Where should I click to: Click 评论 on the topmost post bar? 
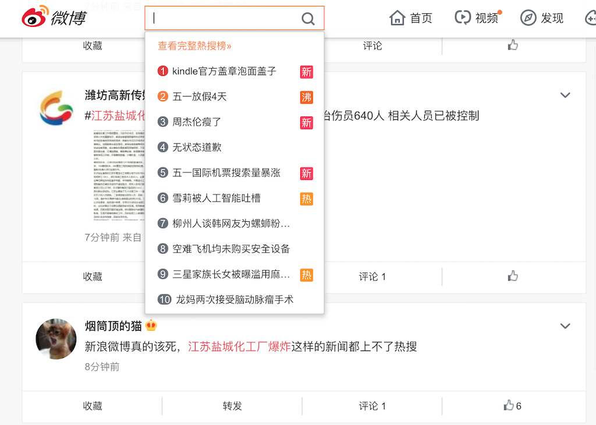(x=372, y=46)
